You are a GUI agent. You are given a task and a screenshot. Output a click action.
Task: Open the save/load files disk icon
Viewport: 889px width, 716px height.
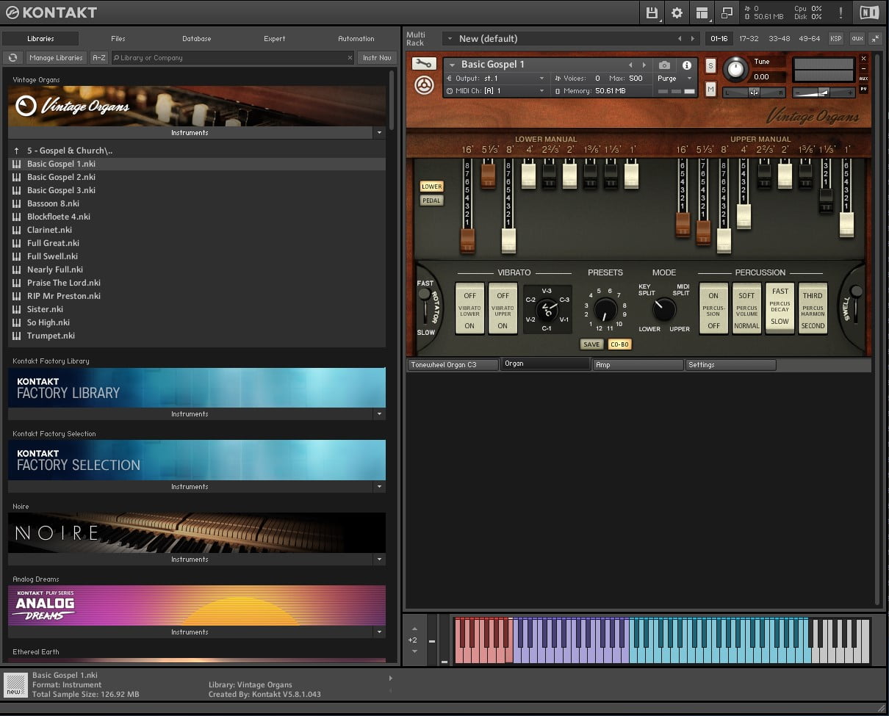click(x=651, y=12)
